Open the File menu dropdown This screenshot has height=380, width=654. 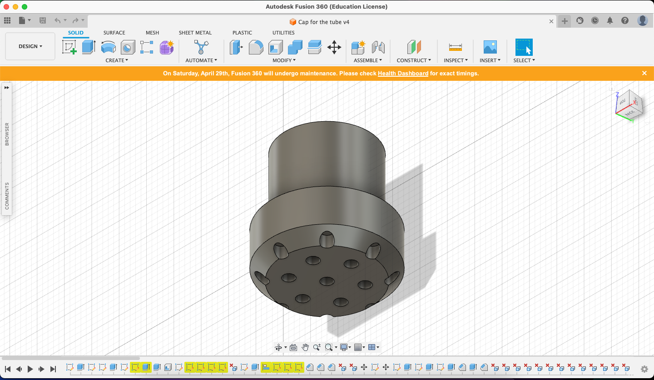(x=25, y=20)
